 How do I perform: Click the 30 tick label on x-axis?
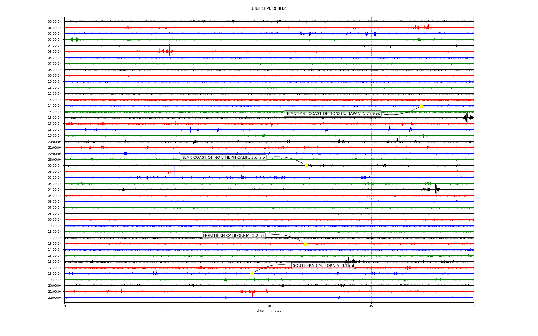pyautogui.click(x=269, y=306)
